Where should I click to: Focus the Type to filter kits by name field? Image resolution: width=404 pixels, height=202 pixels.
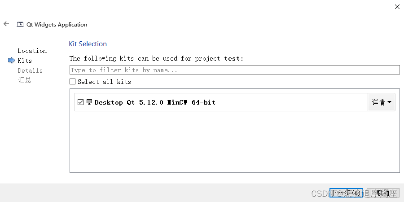pyautogui.click(x=234, y=70)
